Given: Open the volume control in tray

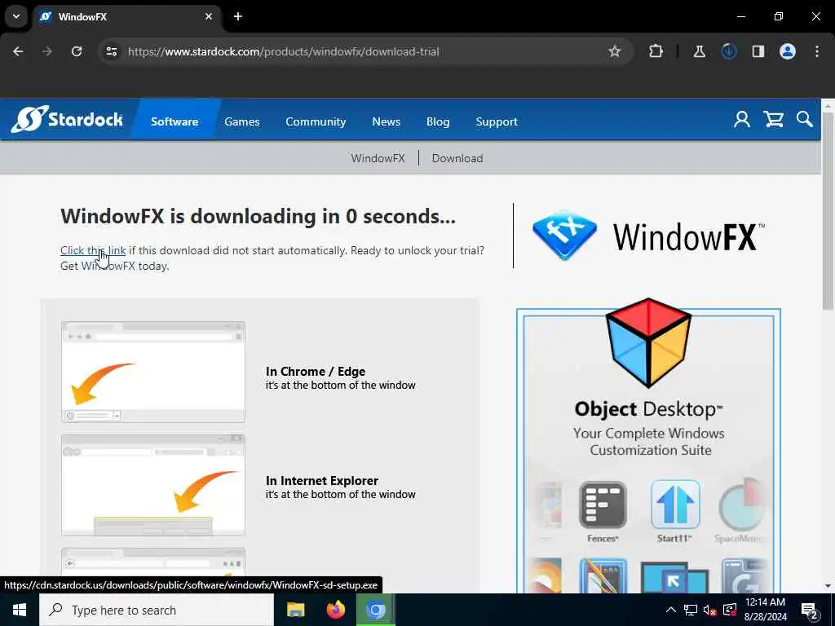Looking at the screenshot, I should pyautogui.click(x=709, y=610).
